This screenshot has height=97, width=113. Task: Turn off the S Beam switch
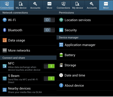coord(49,79)
